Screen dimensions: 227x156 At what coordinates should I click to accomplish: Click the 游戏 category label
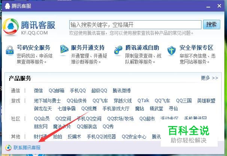click(15, 101)
